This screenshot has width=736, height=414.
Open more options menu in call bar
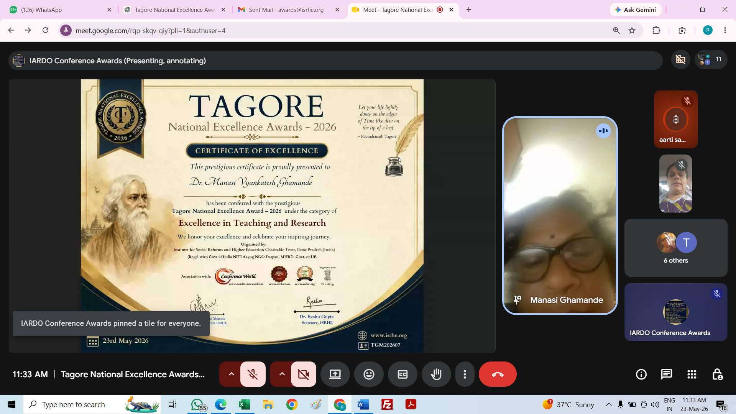tap(465, 374)
